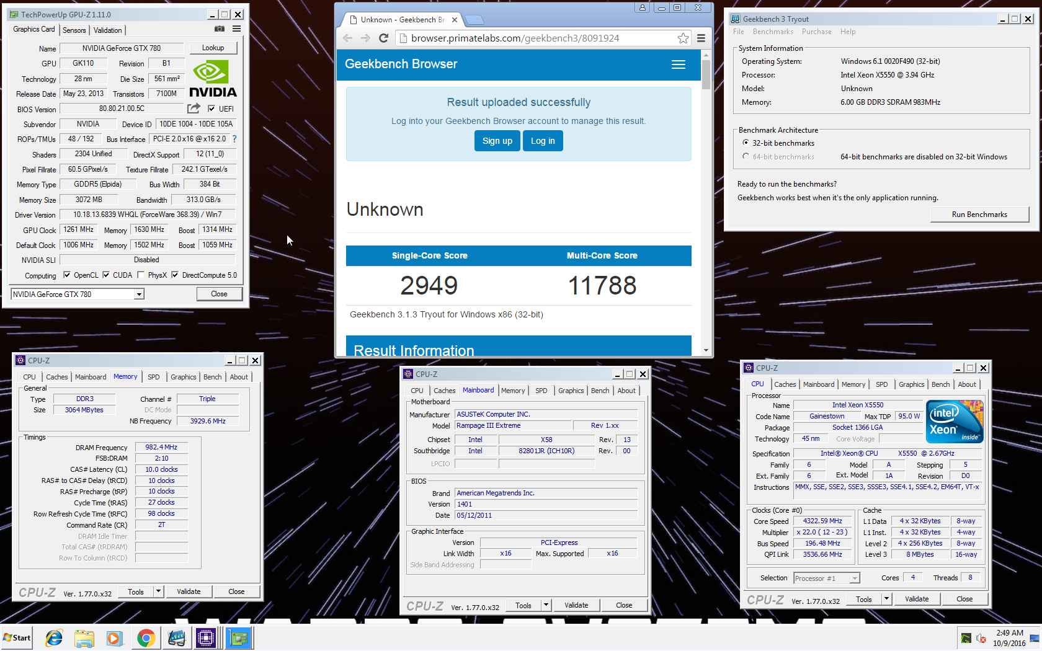Toggle the CUDA checkbox
The image size is (1042, 651).
point(106,275)
